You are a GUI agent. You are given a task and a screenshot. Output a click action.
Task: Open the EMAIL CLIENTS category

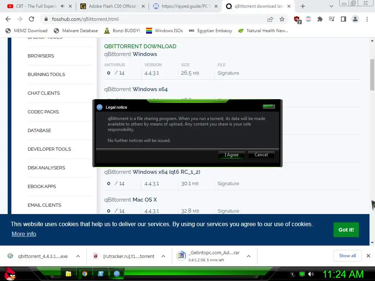[44, 205]
